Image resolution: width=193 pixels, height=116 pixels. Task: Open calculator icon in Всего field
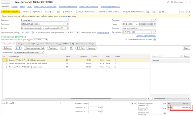(x=189, y=108)
